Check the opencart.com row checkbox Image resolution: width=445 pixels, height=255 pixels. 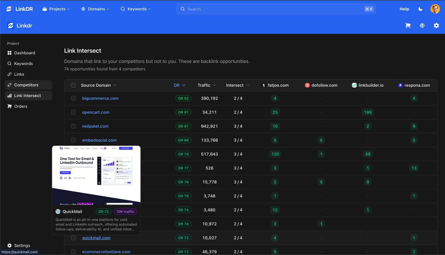pyautogui.click(x=73, y=112)
